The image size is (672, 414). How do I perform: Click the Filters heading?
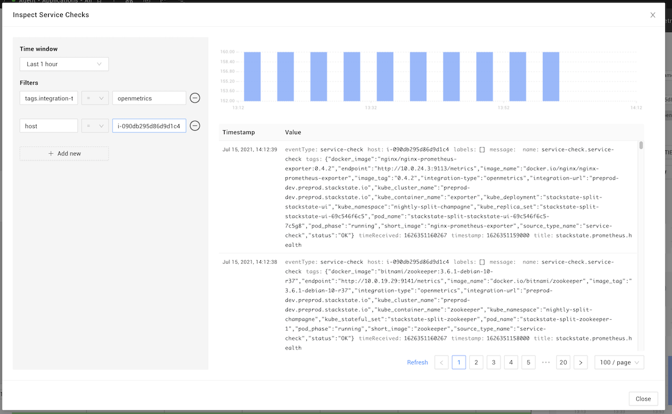pos(29,83)
